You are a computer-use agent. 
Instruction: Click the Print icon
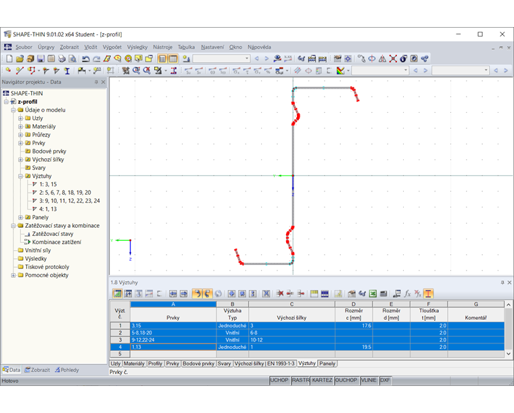(62, 59)
